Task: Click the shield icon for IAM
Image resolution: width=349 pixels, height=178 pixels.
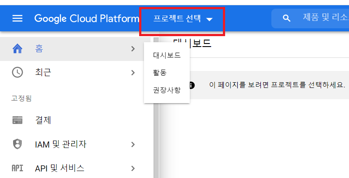Action: [x=17, y=144]
